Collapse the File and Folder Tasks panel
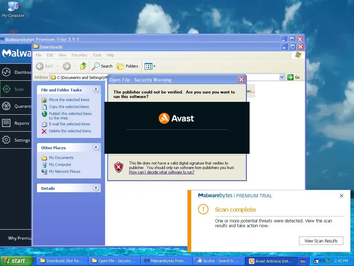Image resolution: width=354 pixels, height=266 pixels. point(96,89)
